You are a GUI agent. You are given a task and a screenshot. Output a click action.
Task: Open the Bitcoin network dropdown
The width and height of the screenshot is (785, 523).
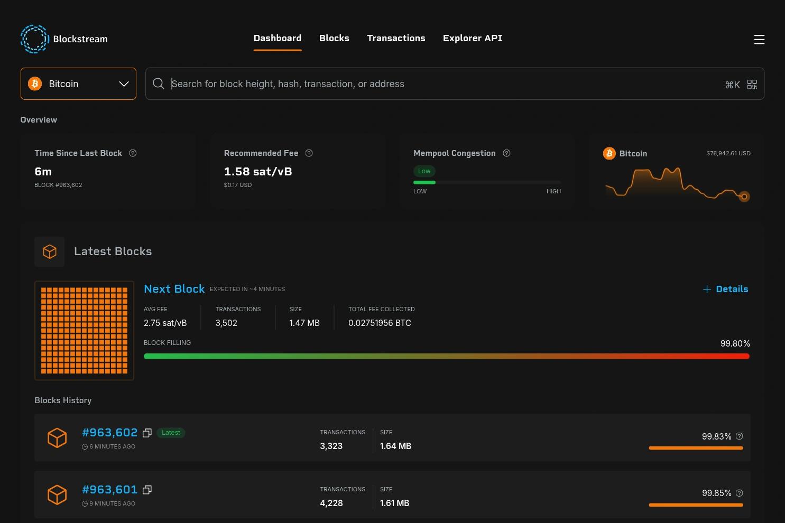click(x=78, y=83)
